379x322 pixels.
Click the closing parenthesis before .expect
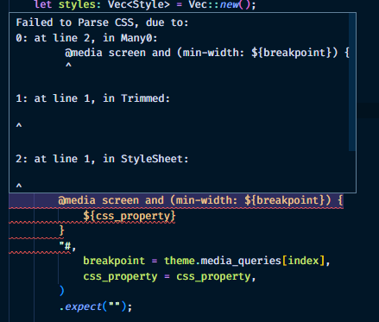tap(61, 291)
